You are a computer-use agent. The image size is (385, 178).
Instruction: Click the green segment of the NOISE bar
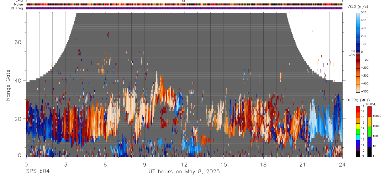click(369, 132)
